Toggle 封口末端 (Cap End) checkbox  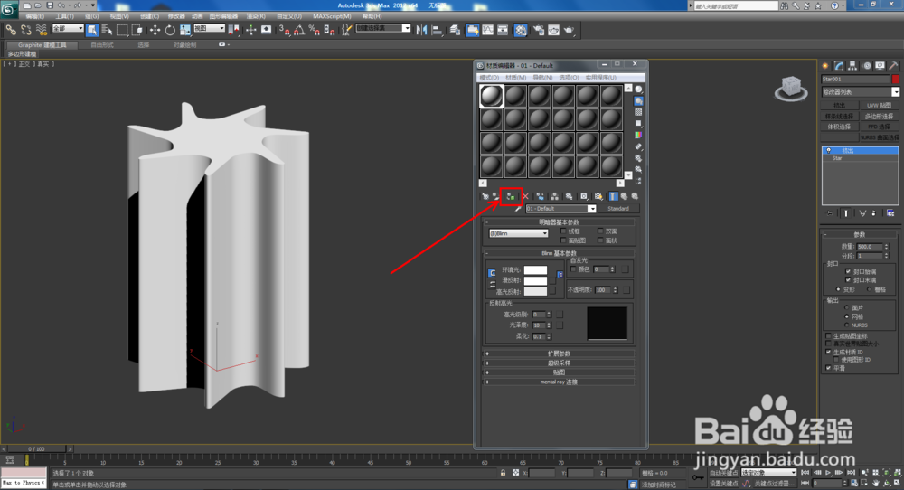pyautogui.click(x=848, y=280)
